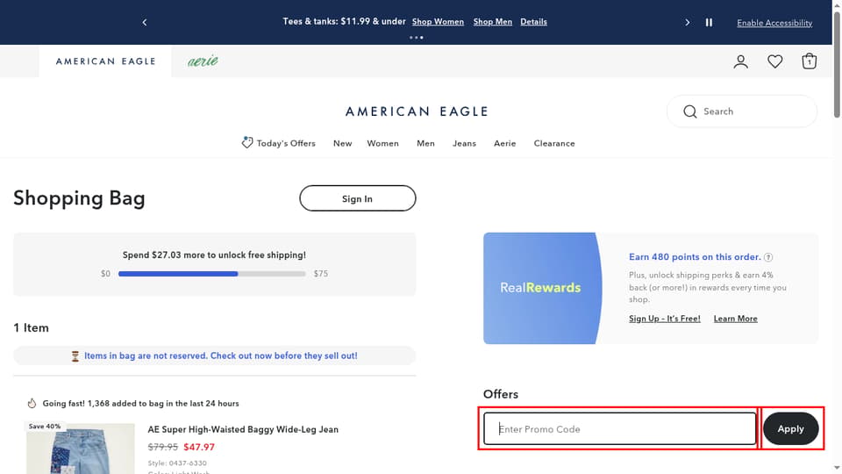This screenshot has width=842, height=474.
Task: Click the free shipping progress bar
Action: click(x=211, y=274)
